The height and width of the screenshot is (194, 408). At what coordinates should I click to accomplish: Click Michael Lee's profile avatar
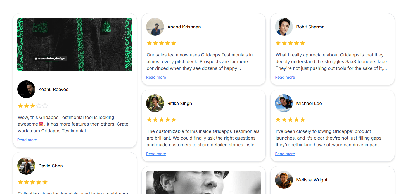pyautogui.click(x=284, y=103)
